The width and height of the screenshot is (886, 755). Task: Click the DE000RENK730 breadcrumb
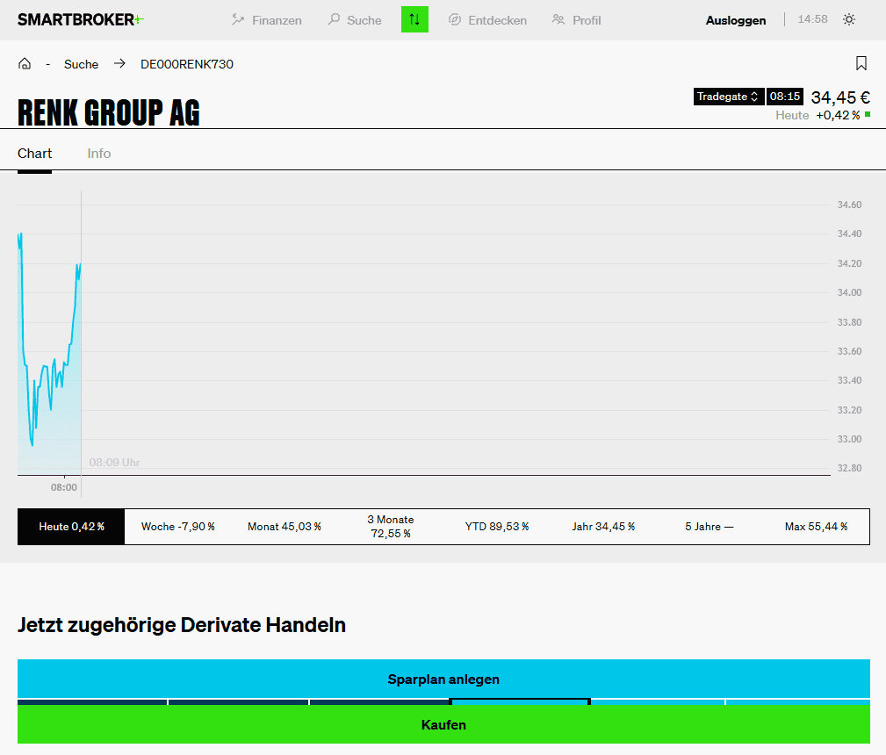click(187, 64)
